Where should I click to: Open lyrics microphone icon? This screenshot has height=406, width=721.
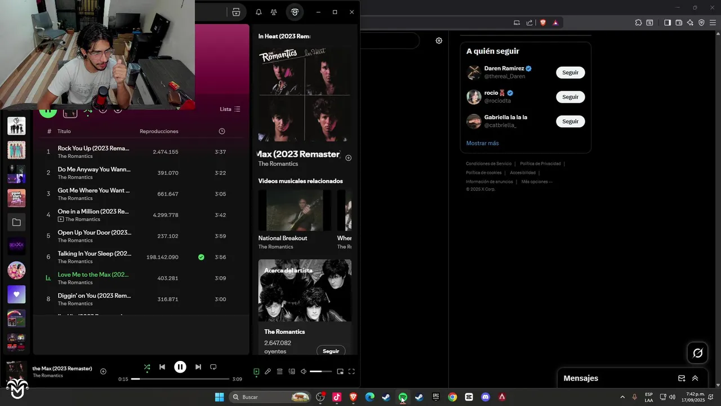coord(268,372)
